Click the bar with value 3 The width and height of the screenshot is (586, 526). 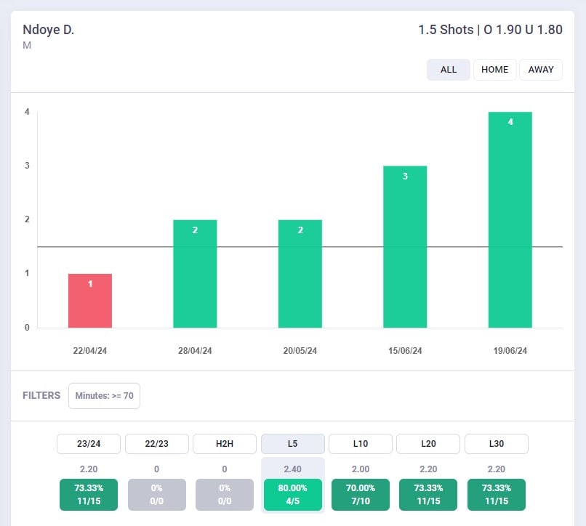(x=405, y=247)
